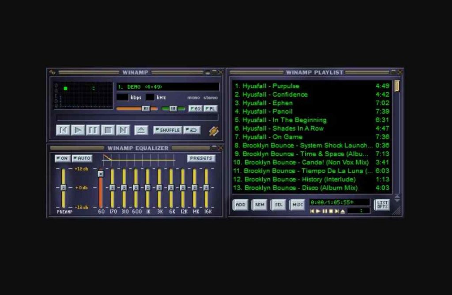The width and height of the screenshot is (452, 295).
Task: Select track 'Hyusfall - Panoil'
Action: point(312,111)
